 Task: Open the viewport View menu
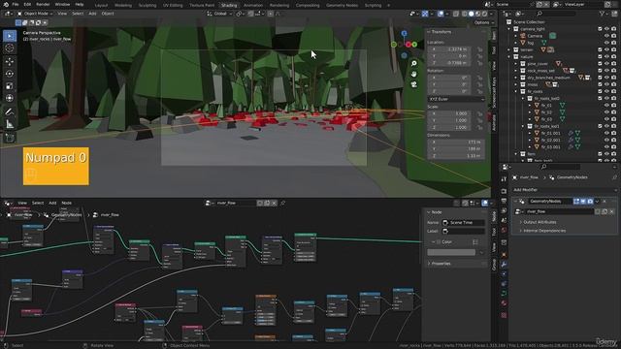click(62, 14)
